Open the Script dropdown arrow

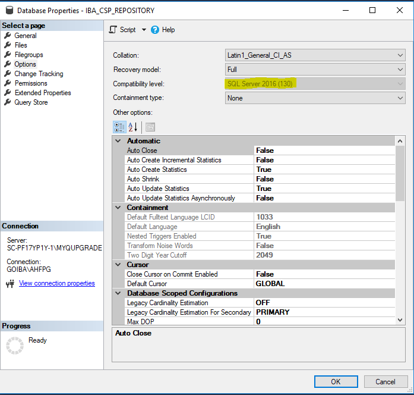tap(144, 30)
